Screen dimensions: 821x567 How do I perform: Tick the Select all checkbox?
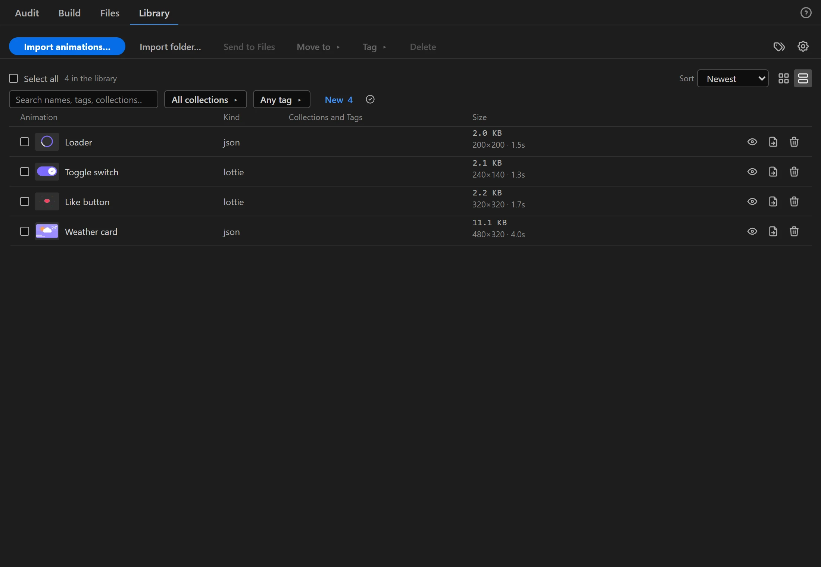[x=13, y=78]
